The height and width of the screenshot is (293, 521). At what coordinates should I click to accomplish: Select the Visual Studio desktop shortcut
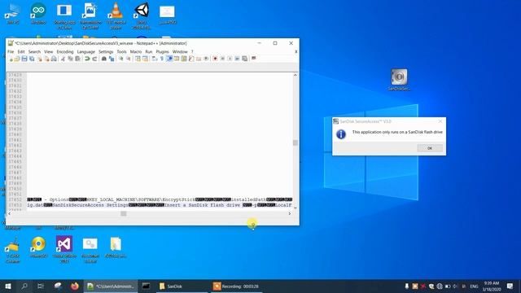pos(64,250)
